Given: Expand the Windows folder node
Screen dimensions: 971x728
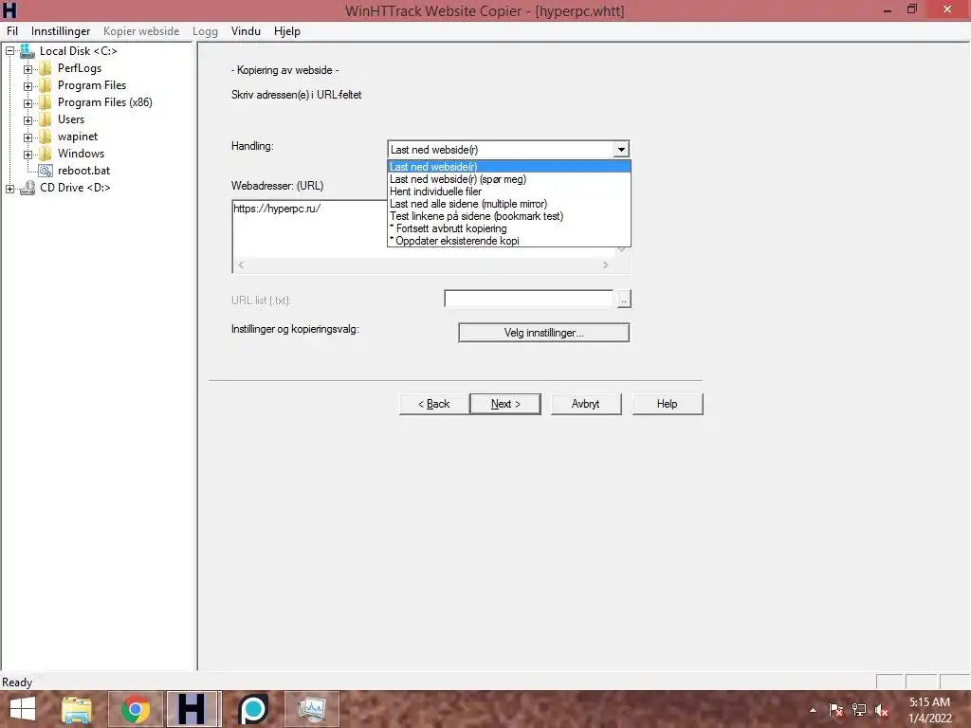Looking at the screenshot, I should coord(27,155).
